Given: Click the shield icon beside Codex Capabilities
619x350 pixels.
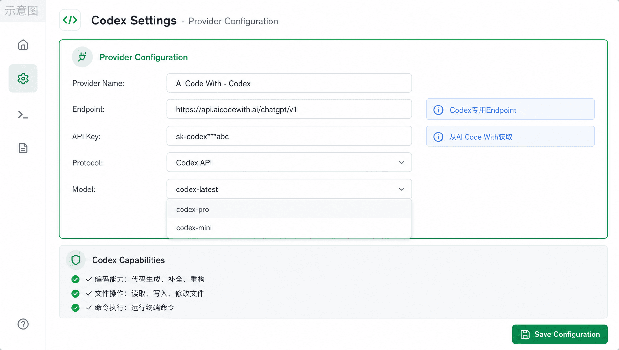Looking at the screenshot, I should [76, 260].
